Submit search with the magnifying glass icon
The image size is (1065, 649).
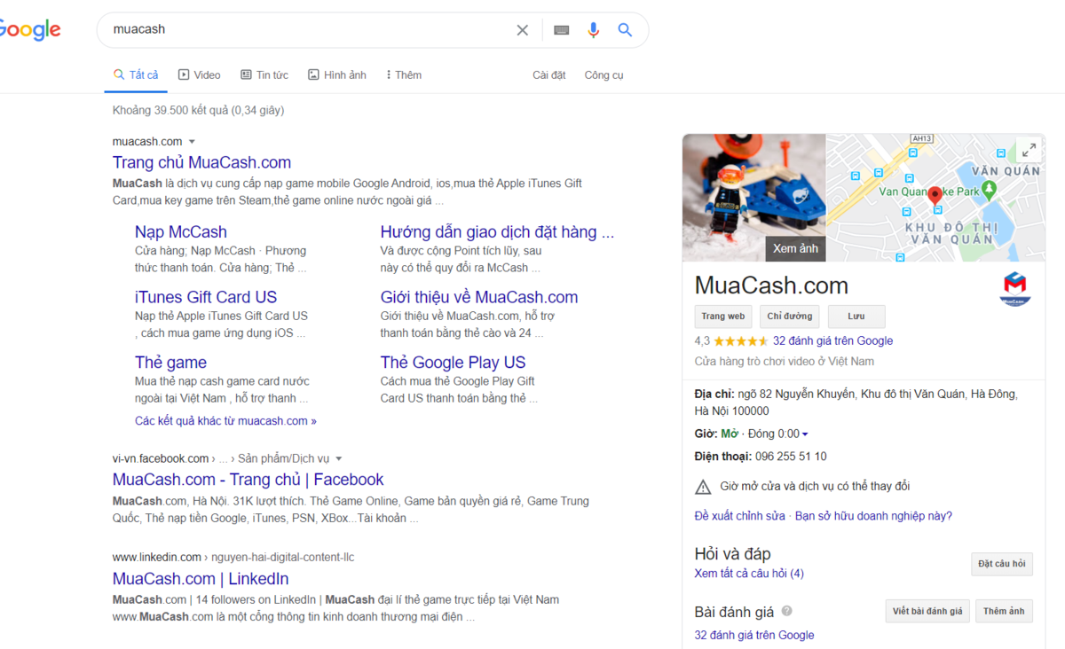[625, 30]
